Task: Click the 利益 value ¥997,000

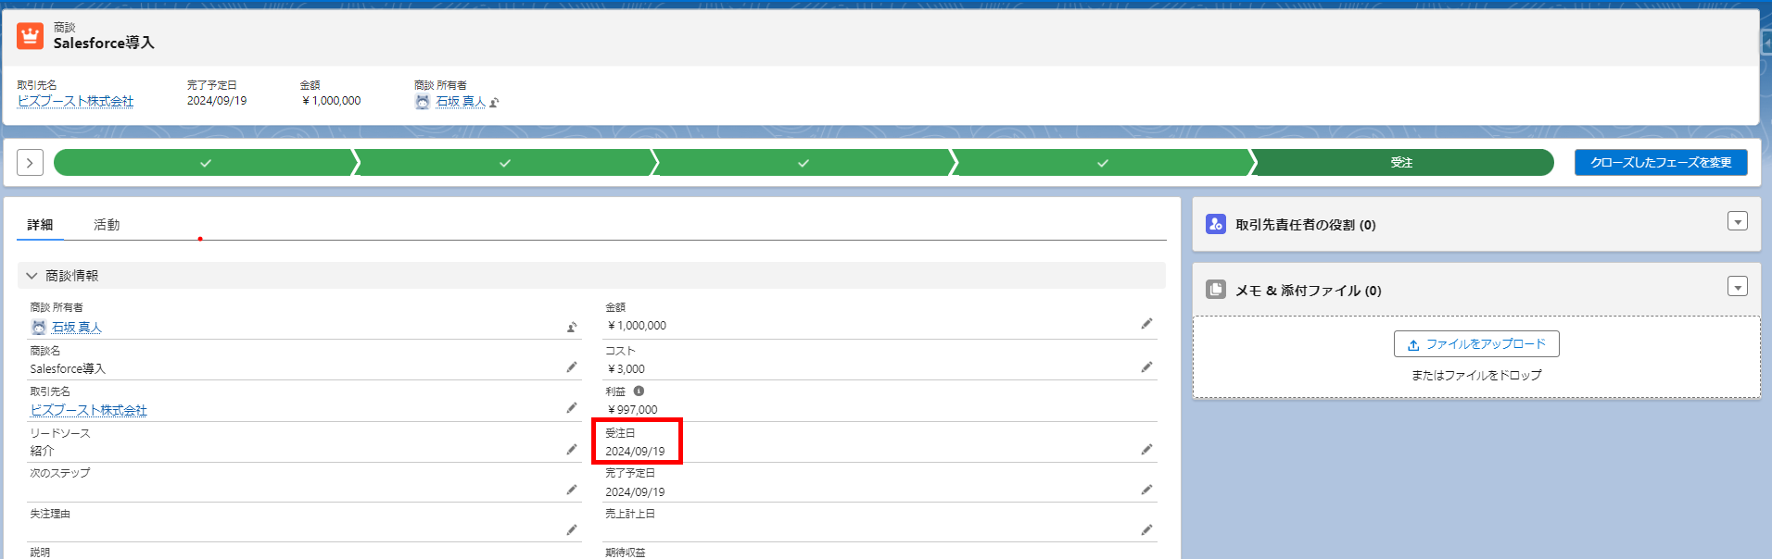Action: pyautogui.click(x=632, y=410)
